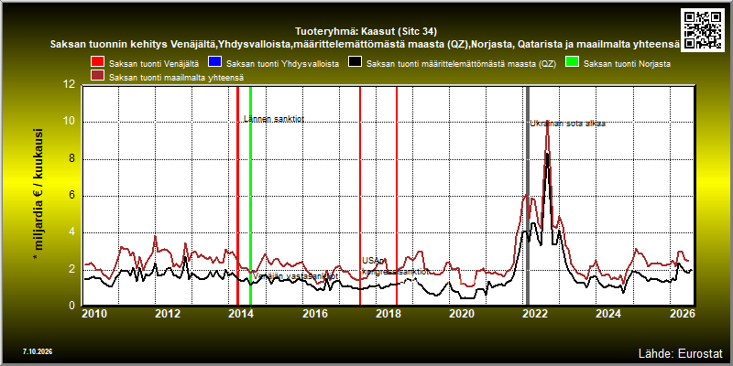Click the 12 value on y-axis
Viewport: 733px width, 366px height.
pyautogui.click(x=70, y=85)
